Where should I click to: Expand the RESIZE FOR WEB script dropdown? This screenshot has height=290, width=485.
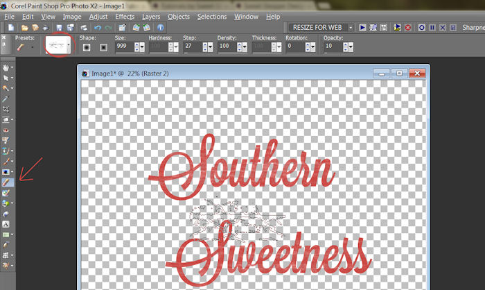[x=351, y=28]
